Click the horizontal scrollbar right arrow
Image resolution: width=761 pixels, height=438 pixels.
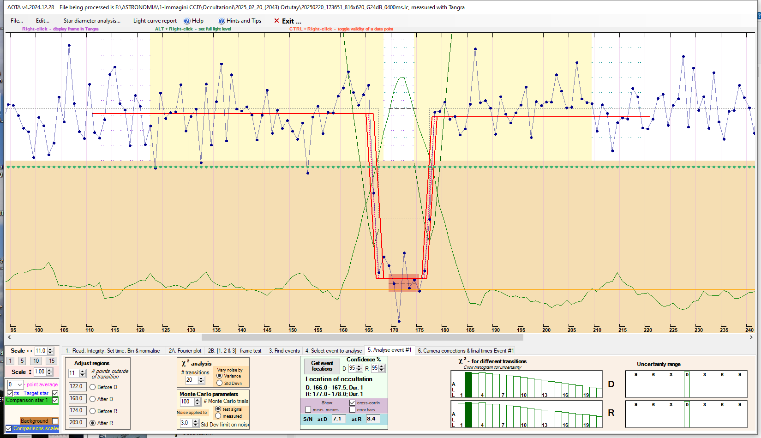pos(751,337)
